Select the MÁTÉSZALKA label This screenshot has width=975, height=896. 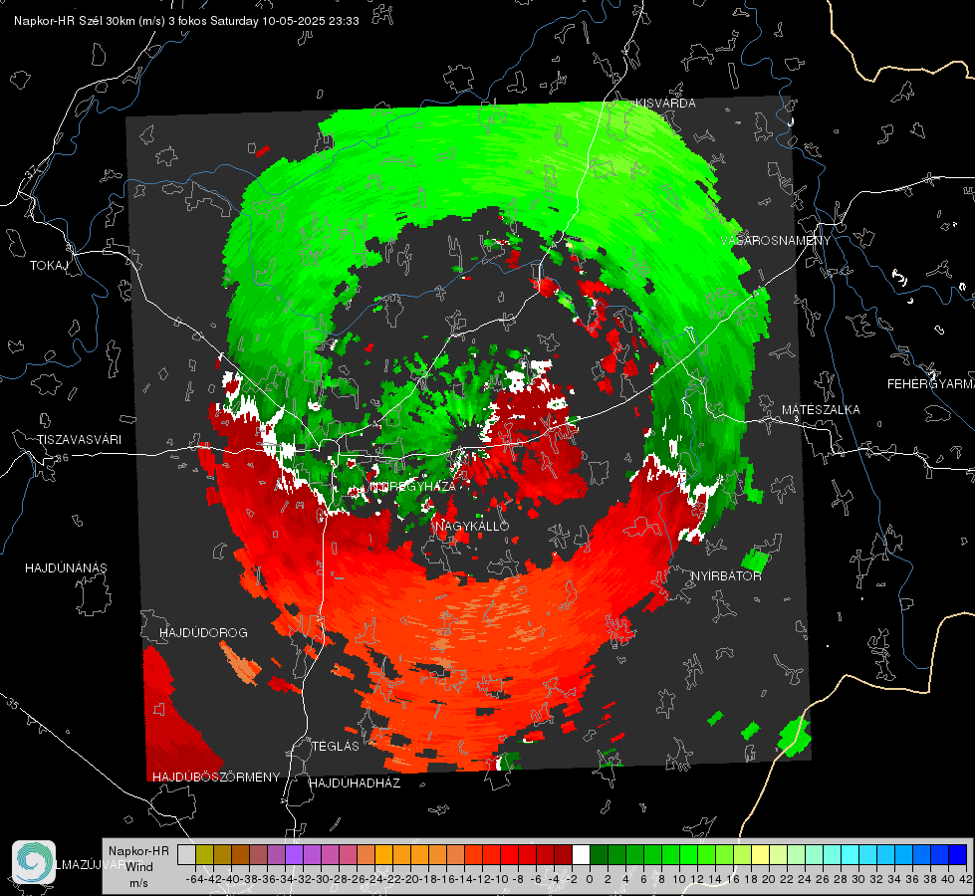pyautogui.click(x=821, y=410)
